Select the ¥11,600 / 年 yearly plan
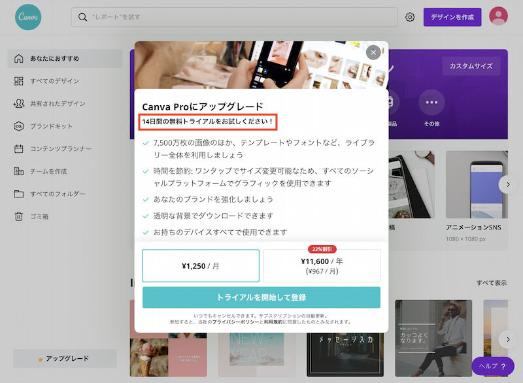The image size is (523, 383). (x=322, y=265)
